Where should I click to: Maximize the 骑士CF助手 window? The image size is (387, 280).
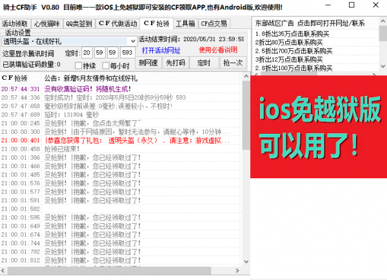pos(352,5)
